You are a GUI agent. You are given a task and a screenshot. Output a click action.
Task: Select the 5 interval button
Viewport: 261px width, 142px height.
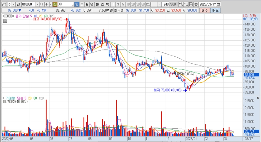click(123, 4)
